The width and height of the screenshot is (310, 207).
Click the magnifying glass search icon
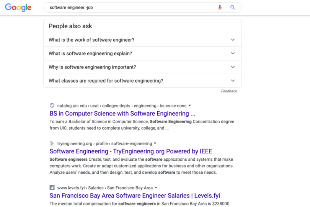point(233,8)
